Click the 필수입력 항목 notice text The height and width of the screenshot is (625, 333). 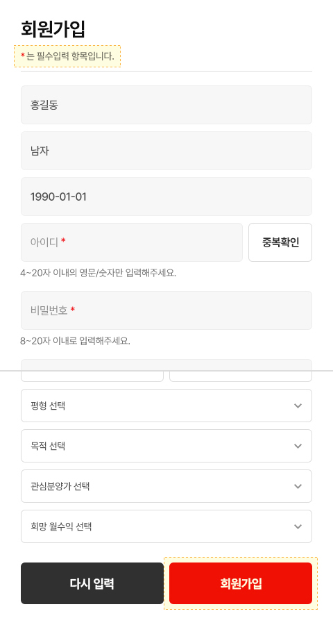click(67, 56)
